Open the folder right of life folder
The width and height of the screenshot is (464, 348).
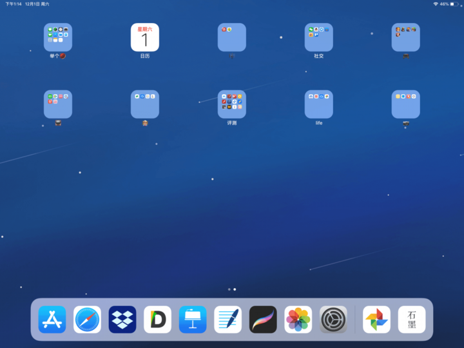coord(406,104)
